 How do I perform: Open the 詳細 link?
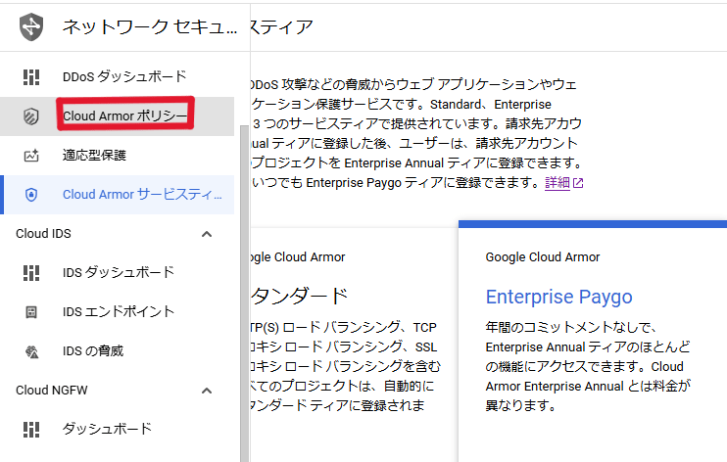point(557,183)
